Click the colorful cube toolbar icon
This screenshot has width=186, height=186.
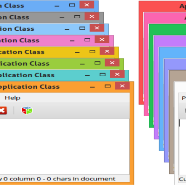tap(27, 110)
